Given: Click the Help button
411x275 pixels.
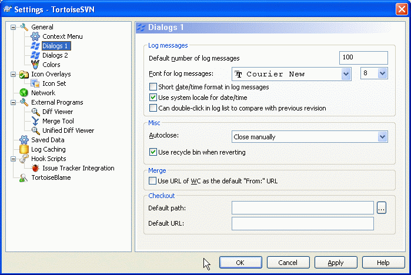Looking at the screenshot, I should [383, 263].
